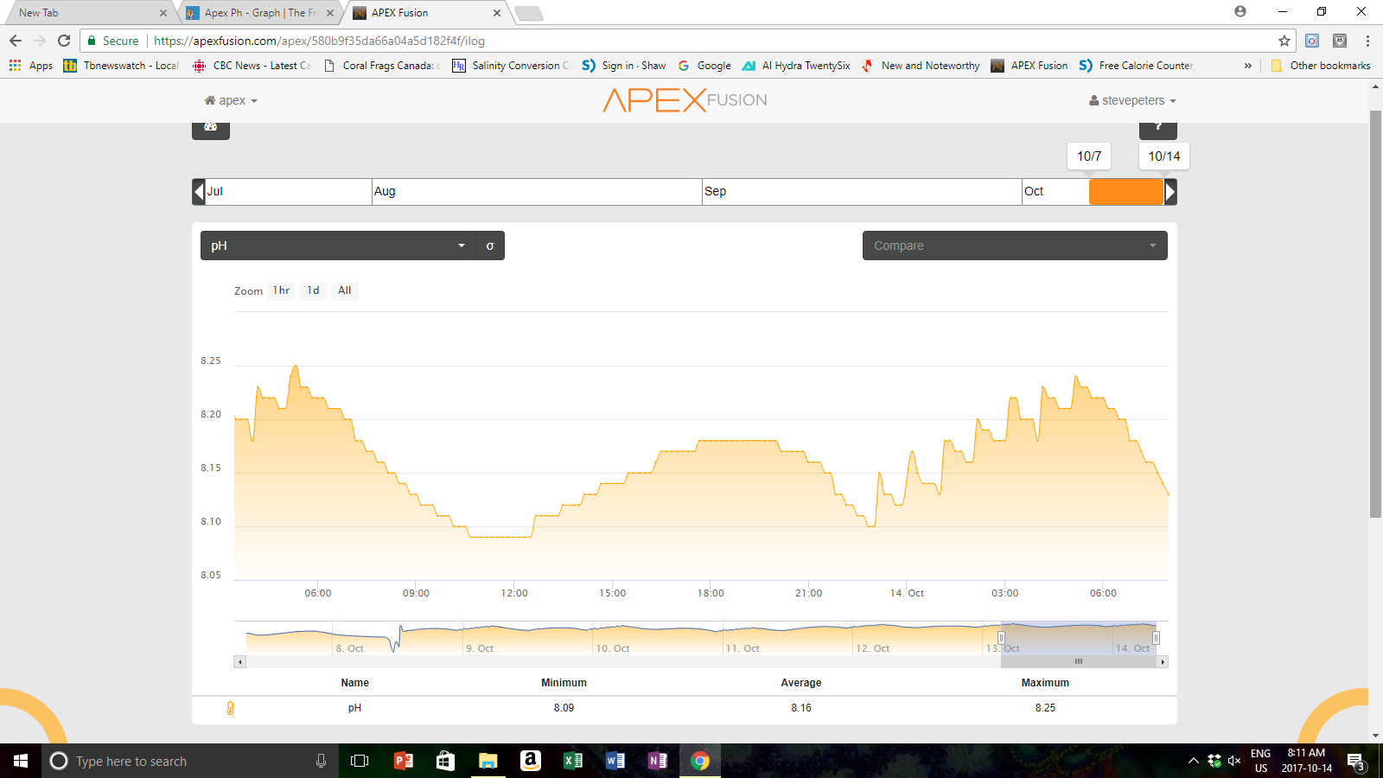Expand the stevepeters user menu
This screenshot has width=1383, height=778.
1132,100
